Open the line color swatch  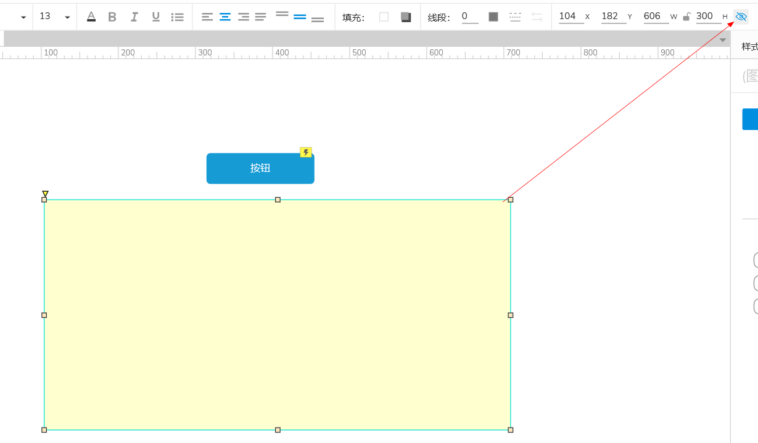click(x=493, y=17)
